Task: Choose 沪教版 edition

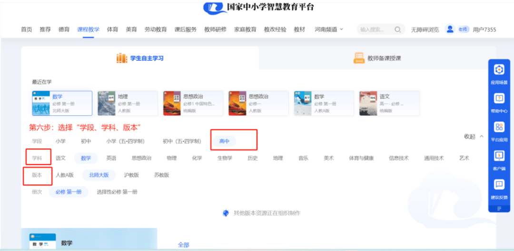Action: [131, 175]
